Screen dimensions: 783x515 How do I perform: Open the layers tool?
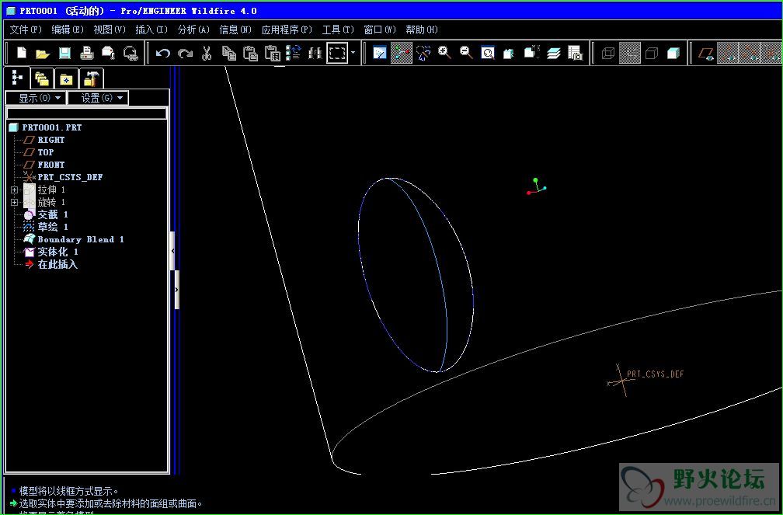point(553,53)
